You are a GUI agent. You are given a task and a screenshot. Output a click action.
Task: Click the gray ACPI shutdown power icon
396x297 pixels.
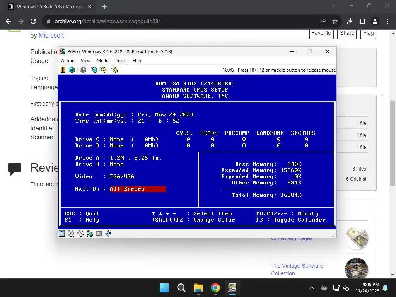point(83,70)
